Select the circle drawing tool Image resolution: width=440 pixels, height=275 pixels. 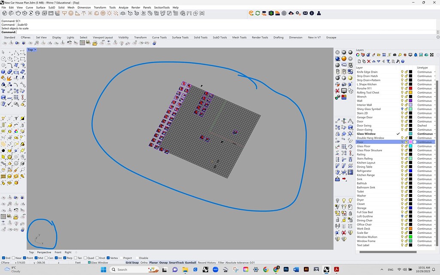click(x=3, y=59)
